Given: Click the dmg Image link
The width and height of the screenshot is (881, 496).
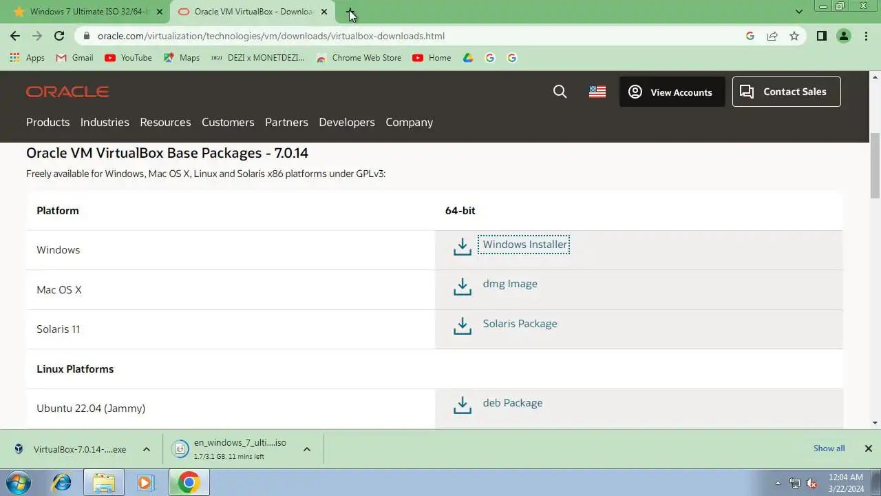Looking at the screenshot, I should 510,284.
